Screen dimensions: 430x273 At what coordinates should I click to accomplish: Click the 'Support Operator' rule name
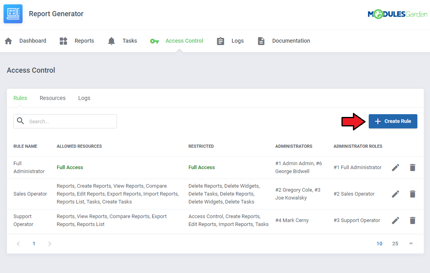pos(23,220)
